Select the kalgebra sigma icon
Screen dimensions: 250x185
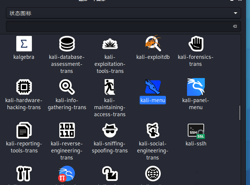pos(24,44)
